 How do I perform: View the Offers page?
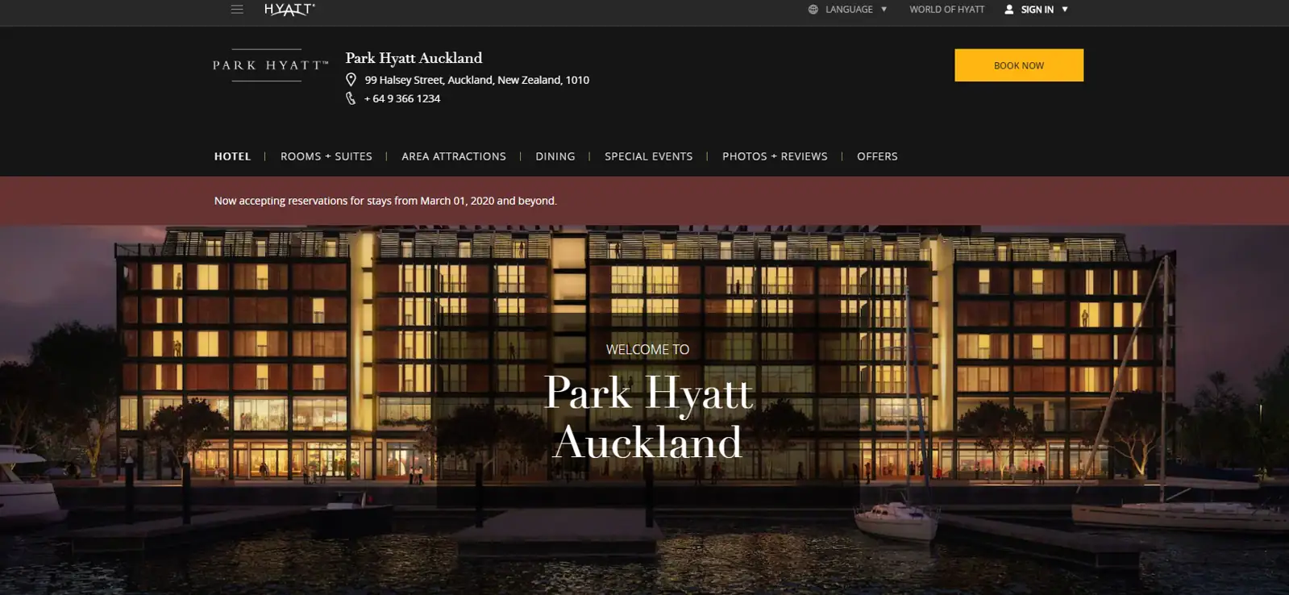point(877,156)
